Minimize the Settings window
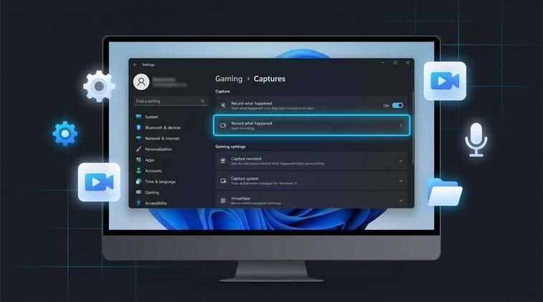Viewport: 543px width, 302px height. coord(382,62)
